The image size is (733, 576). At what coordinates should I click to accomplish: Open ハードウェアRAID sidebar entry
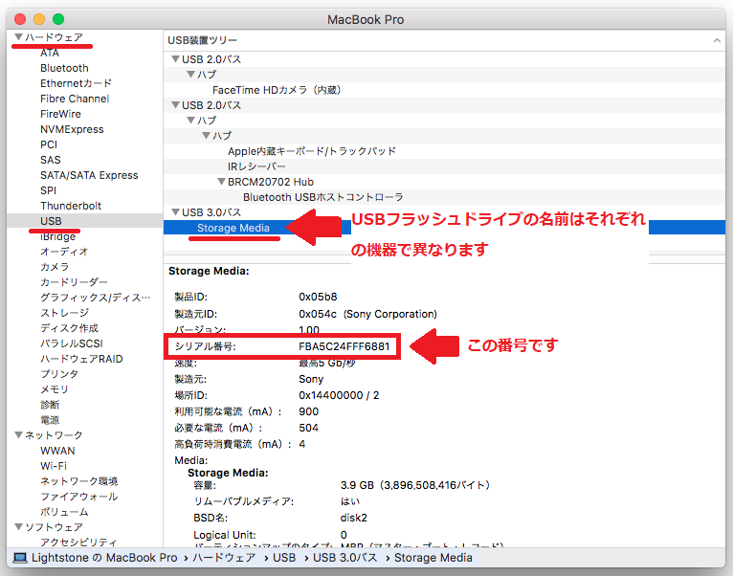pos(81,359)
